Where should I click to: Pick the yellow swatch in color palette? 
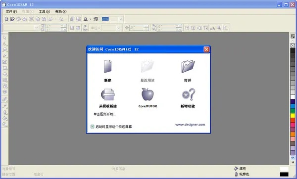coord(293,115)
